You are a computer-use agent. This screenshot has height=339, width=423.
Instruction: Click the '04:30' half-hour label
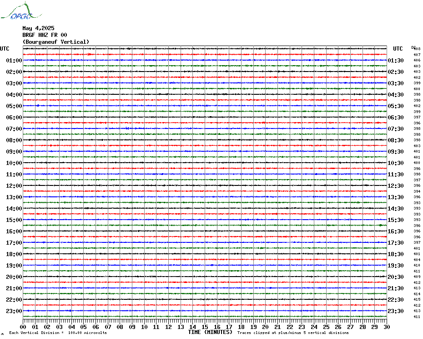coord(396,95)
